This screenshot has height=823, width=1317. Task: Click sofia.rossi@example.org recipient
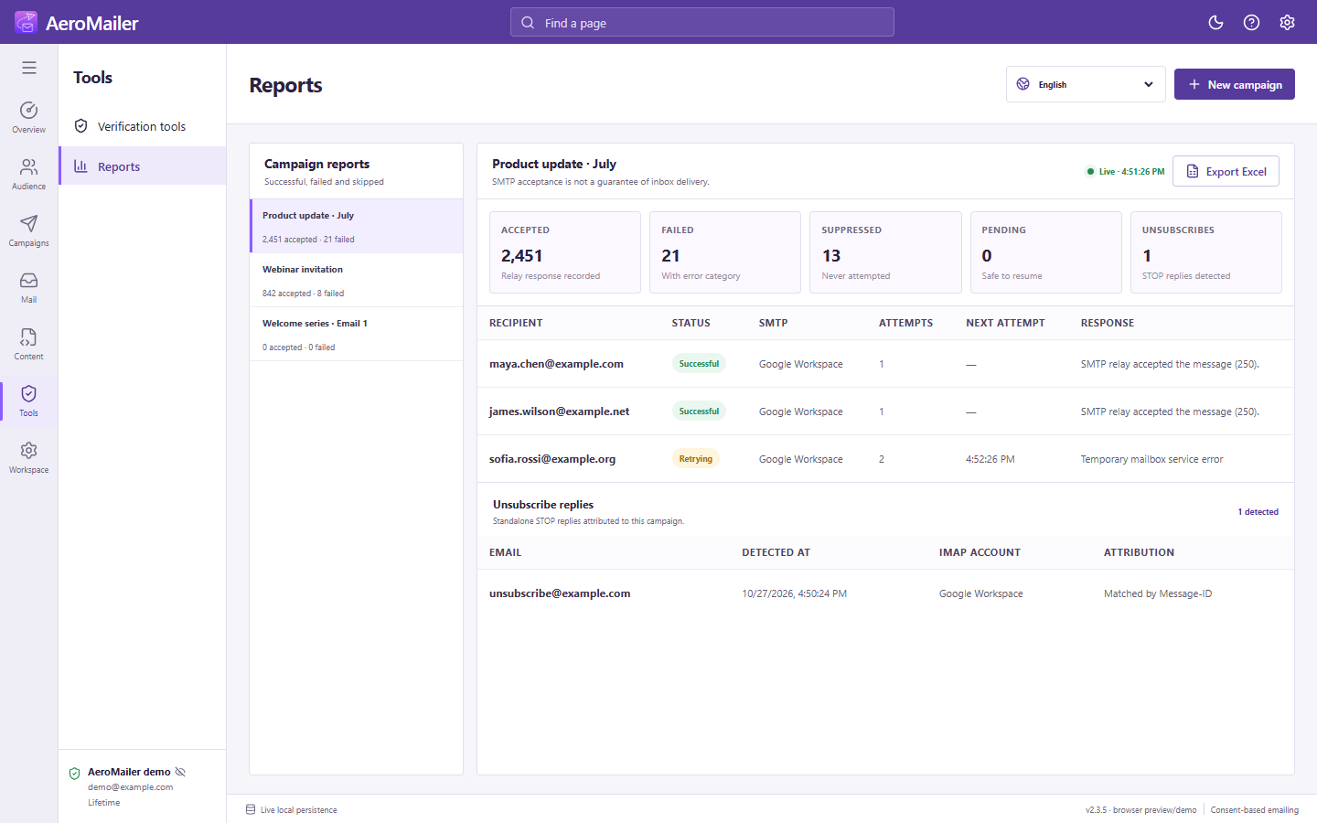tap(552, 459)
